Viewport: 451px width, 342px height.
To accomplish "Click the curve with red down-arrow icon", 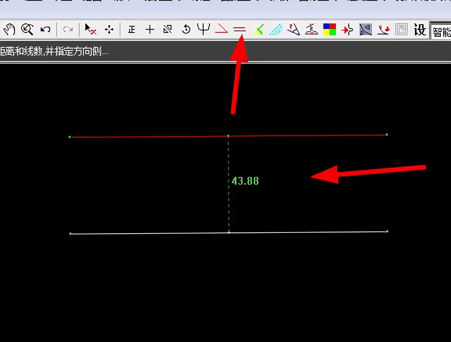I will (383, 29).
